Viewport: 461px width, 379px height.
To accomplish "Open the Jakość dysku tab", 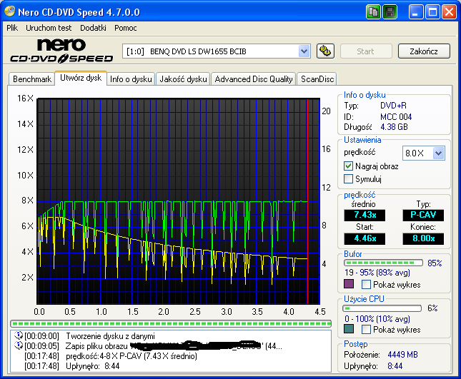I will coord(183,79).
